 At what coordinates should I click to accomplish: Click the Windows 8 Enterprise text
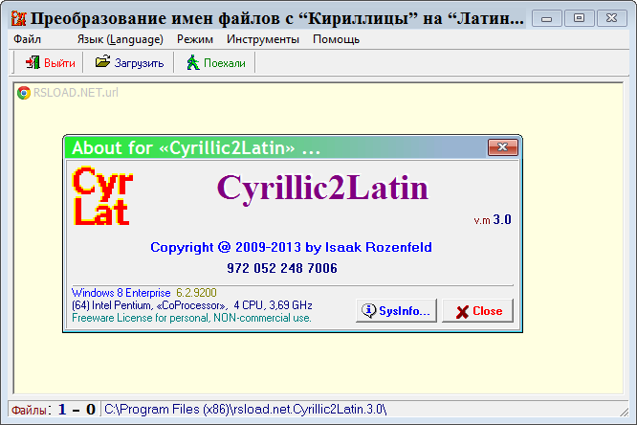(x=121, y=293)
